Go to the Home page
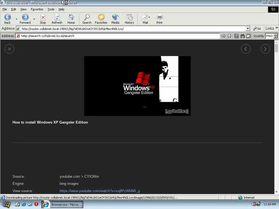This screenshot has width=279, height=209. [71, 19]
